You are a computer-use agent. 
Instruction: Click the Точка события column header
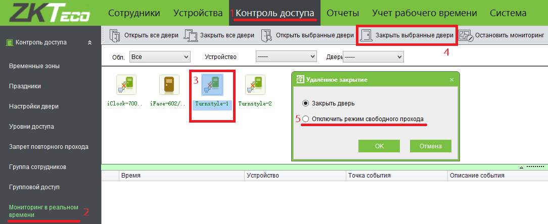pyautogui.click(x=396, y=176)
